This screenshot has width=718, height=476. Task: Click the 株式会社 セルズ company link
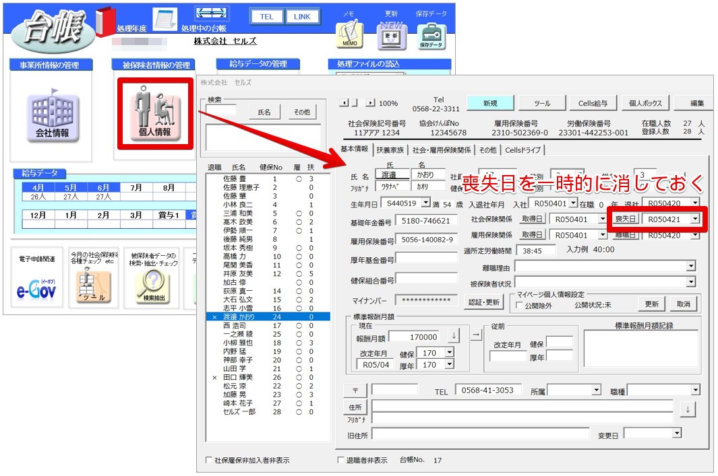pyautogui.click(x=225, y=41)
